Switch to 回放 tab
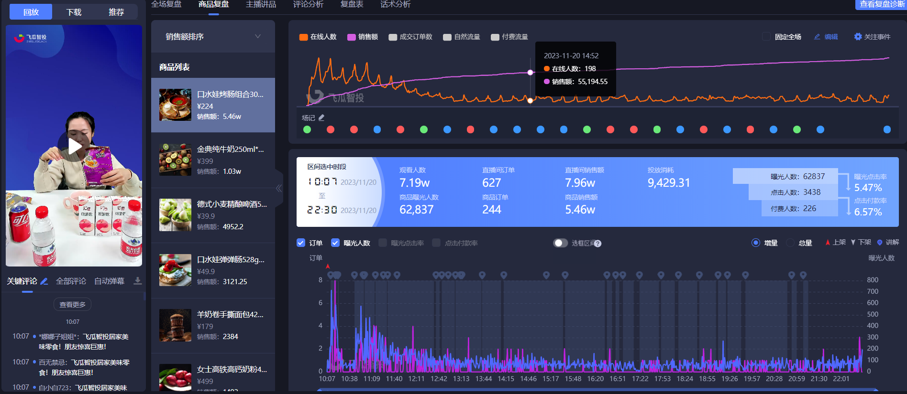The width and height of the screenshot is (907, 394). coord(31,12)
